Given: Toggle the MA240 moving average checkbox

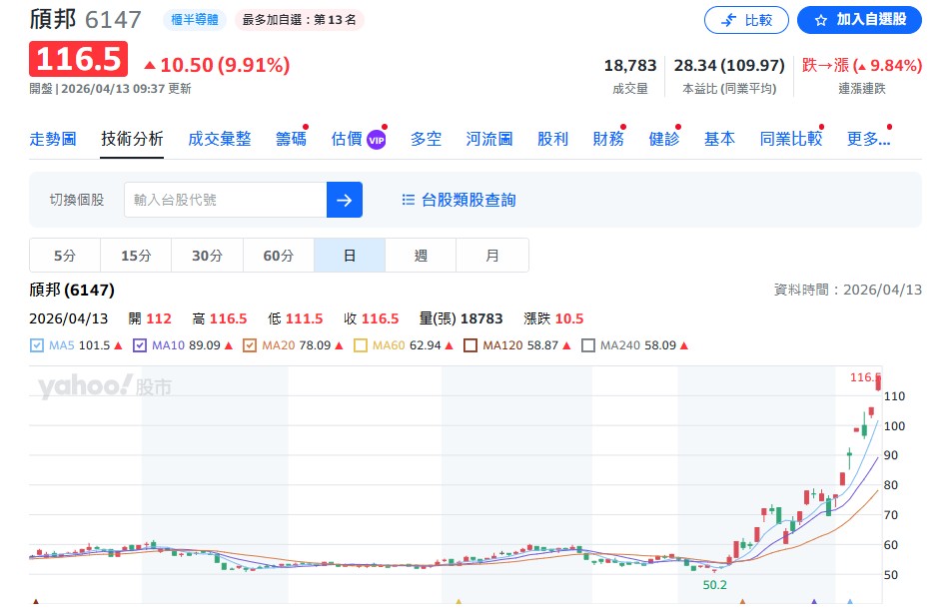Looking at the screenshot, I should 588,346.
